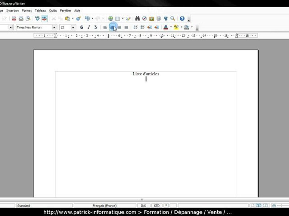The image size is (289, 216).
Task: Click the zoom out minus button
Action: click(x=274, y=205)
